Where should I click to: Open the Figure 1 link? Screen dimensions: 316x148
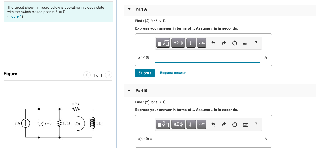(x=15, y=16)
